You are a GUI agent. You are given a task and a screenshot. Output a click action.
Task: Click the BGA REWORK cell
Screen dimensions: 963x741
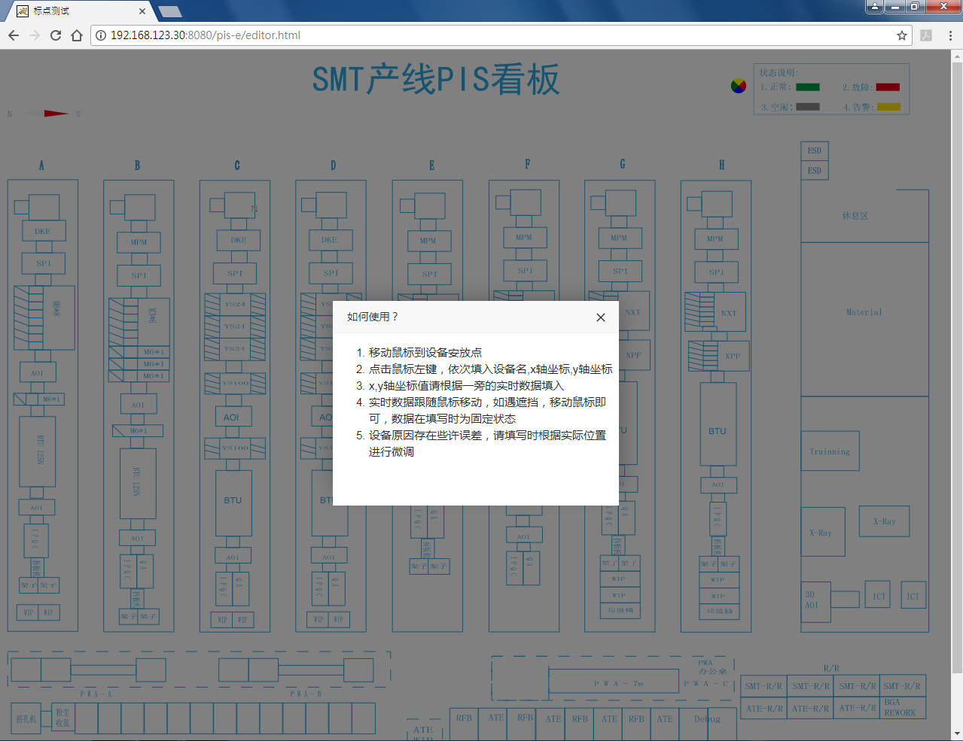click(902, 708)
